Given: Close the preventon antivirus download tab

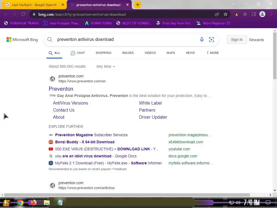Looking at the screenshot, I should click(x=127, y=5).
